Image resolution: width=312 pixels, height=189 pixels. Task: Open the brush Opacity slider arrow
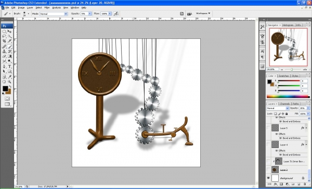[x=90, y=14]
